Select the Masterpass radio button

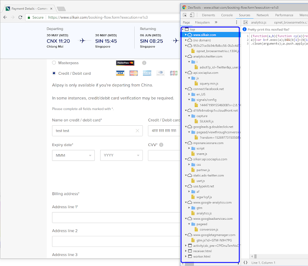pyautogui.click(x=54, y=63)
